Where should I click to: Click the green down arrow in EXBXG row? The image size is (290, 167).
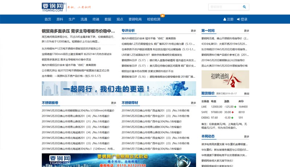(235, 118)
